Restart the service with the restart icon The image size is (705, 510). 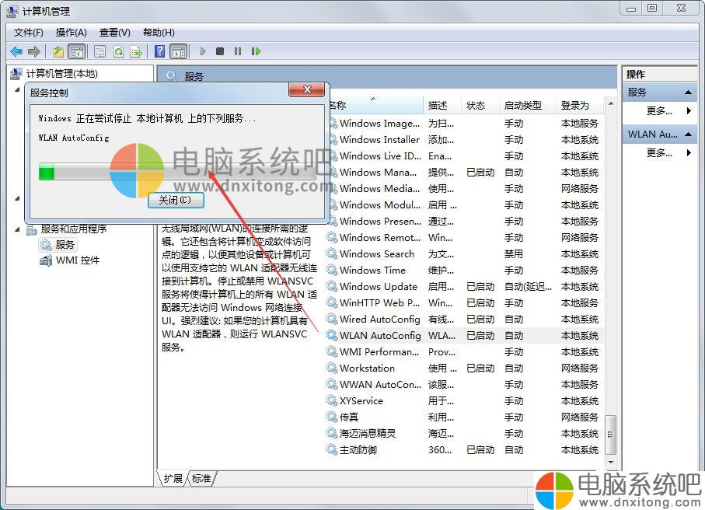click(x=256, y=52)
